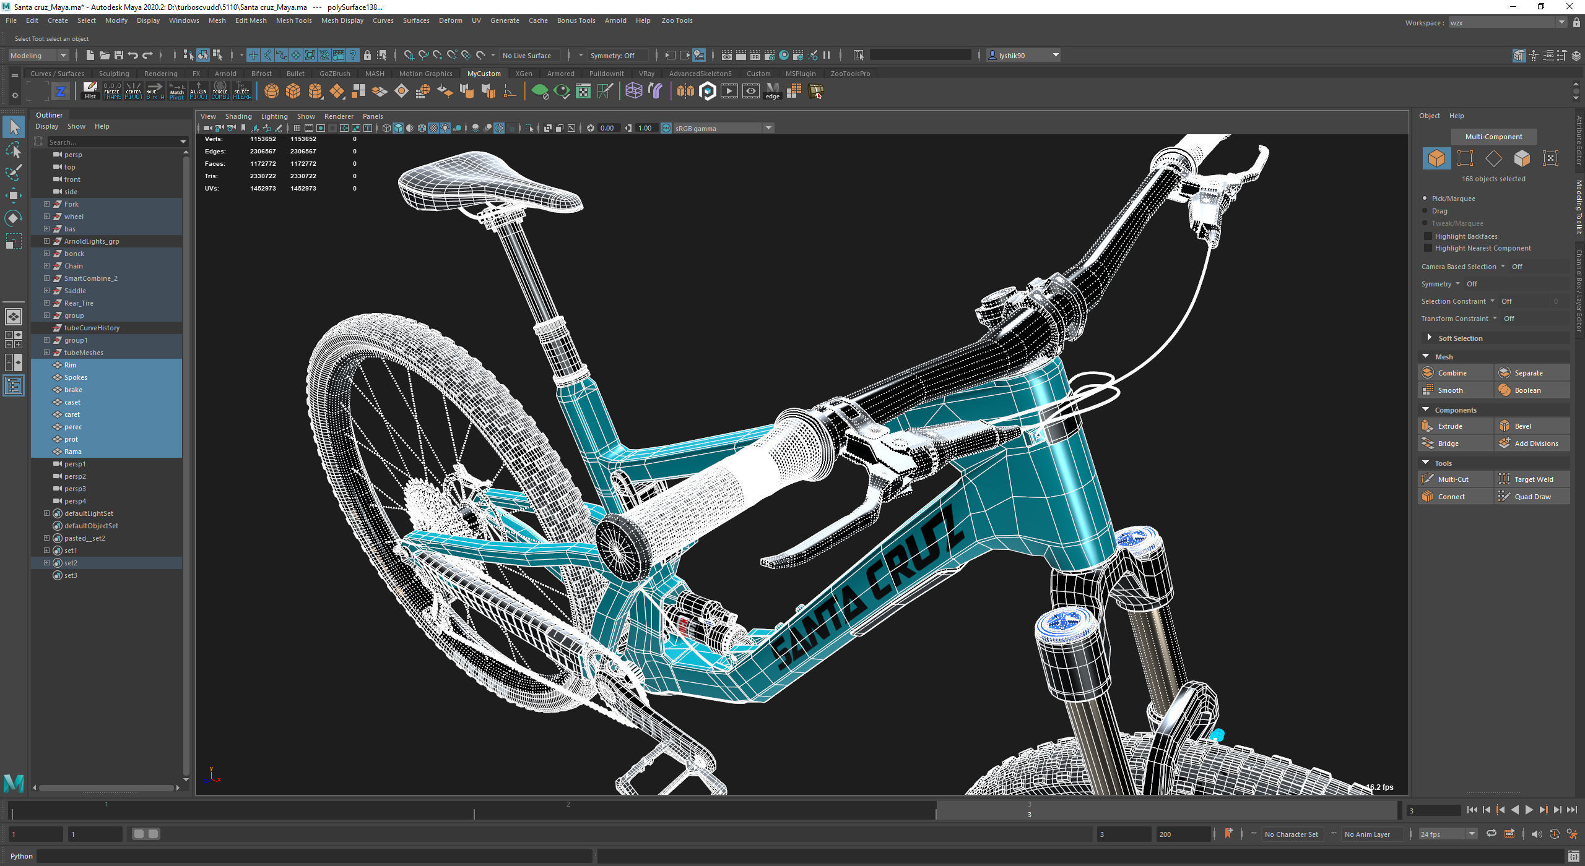This screenshot has height=866, width=1585.
Task: Select the Pick/Marquee radio option
Action: (1425, 199)
